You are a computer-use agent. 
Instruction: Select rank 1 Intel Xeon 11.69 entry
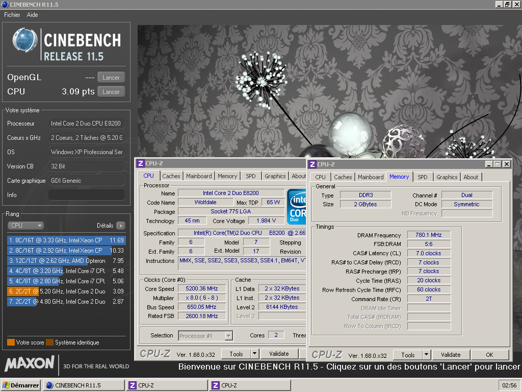66,240
